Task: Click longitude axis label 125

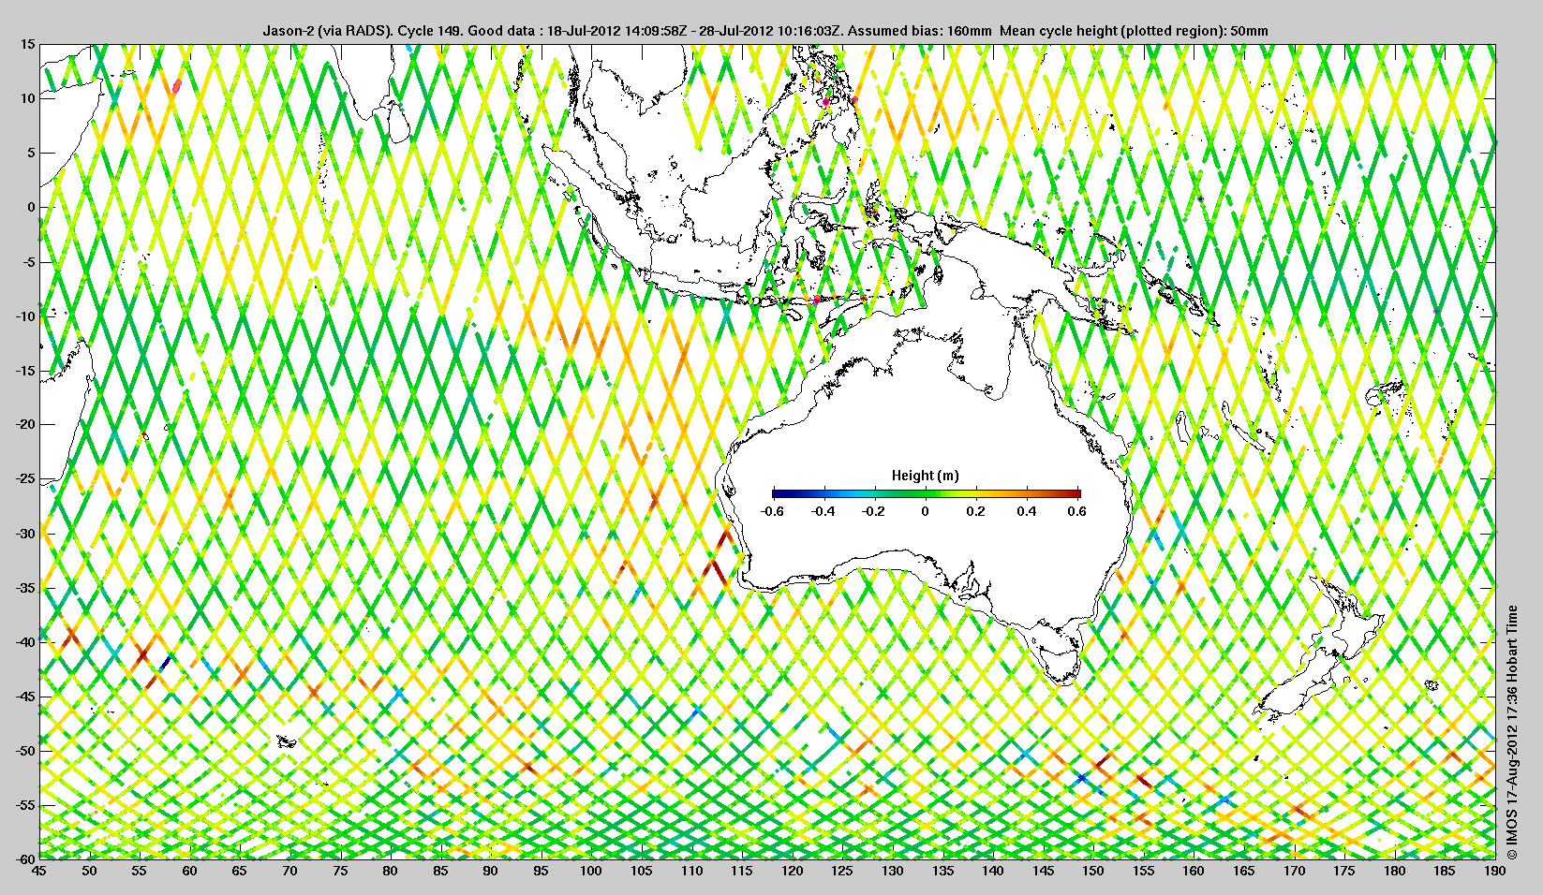Action: pos(842,872)
